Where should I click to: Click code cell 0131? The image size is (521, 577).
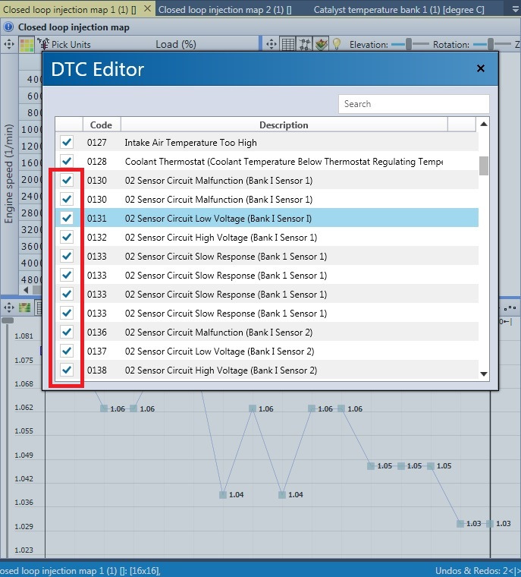pyautogui.click(x=97, y=218)
